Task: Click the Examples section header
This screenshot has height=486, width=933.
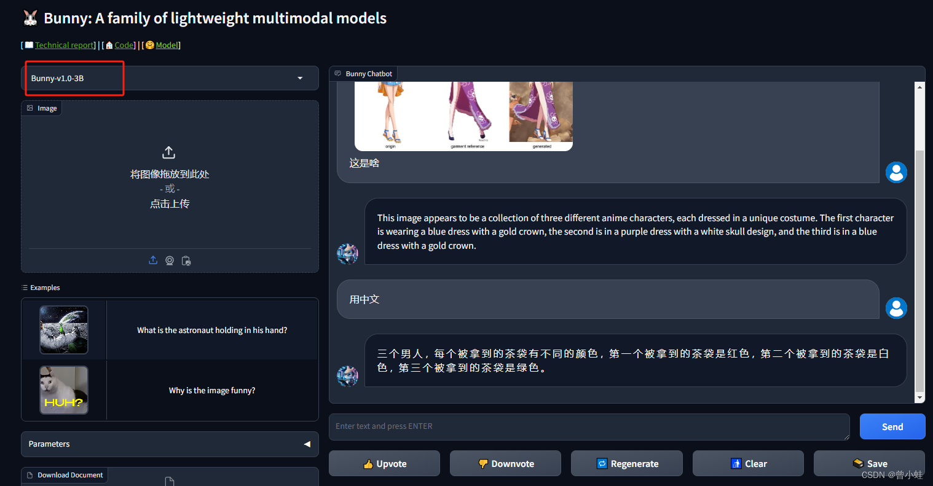Action: point(41,288)
